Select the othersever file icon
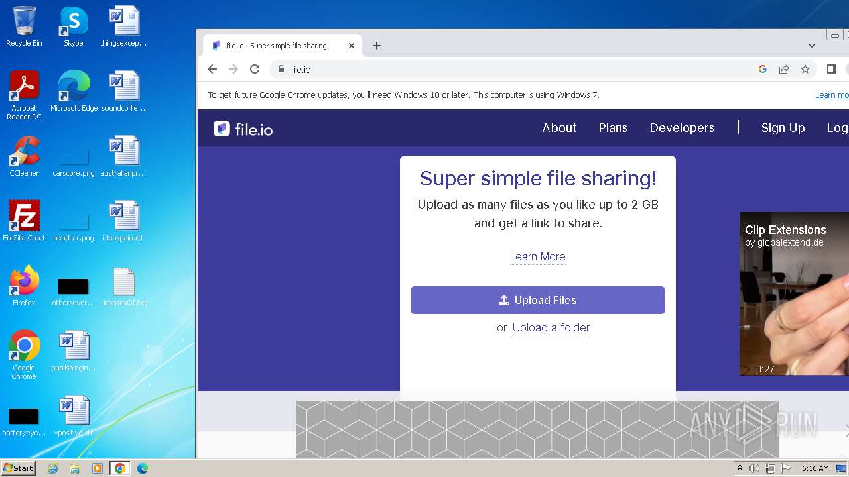Screen dimensions: 849x477 tap(74, 291)
